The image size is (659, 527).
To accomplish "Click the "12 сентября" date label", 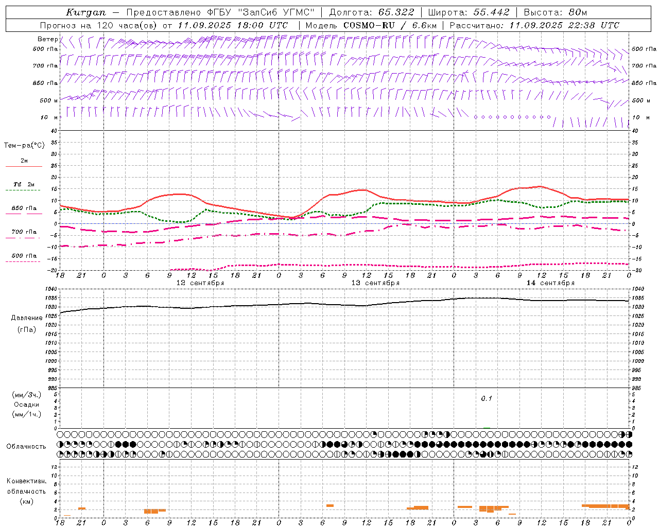I will pos(200,283).
